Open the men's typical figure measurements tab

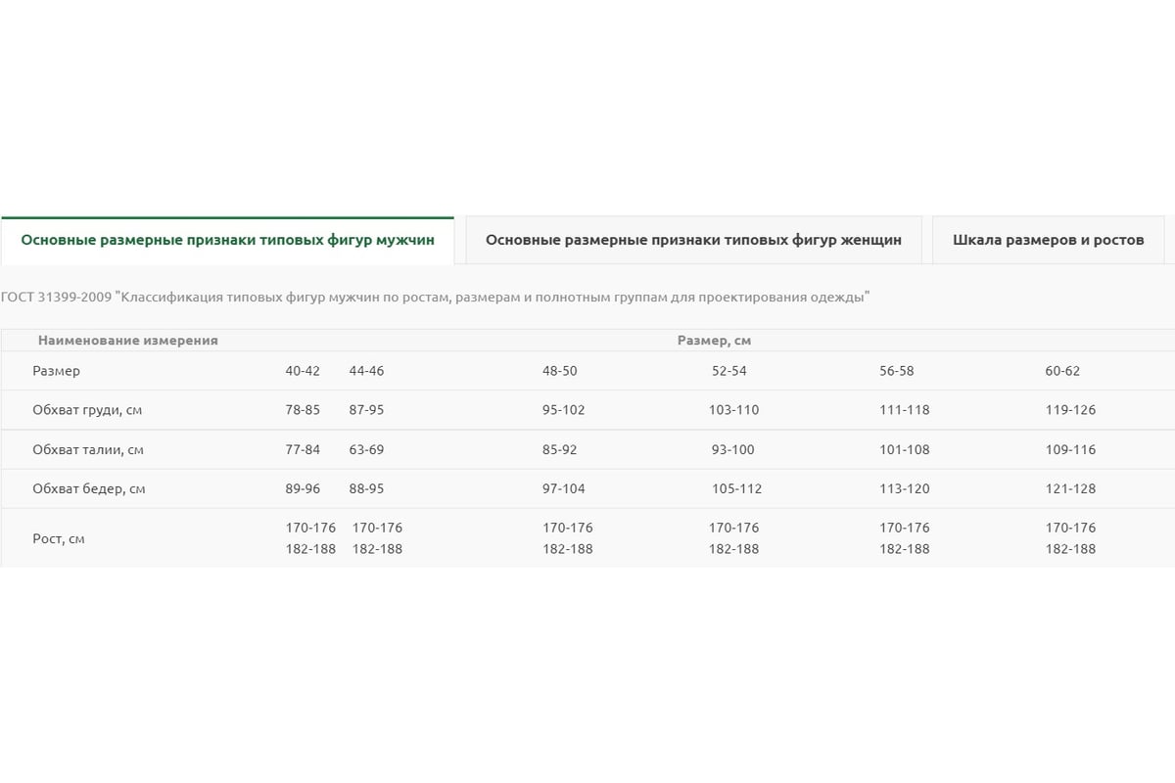(227, 240)
